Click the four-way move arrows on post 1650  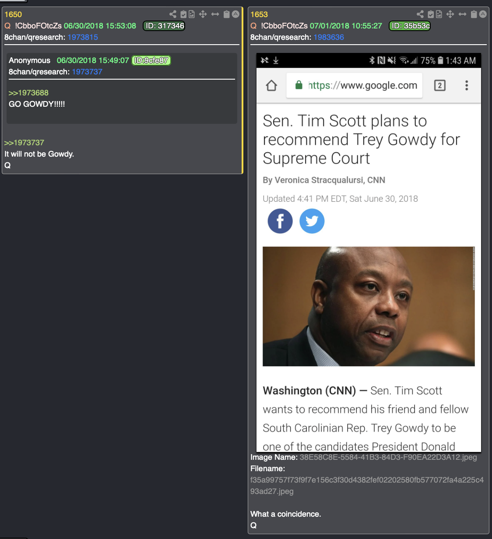(x=203, y=14)
